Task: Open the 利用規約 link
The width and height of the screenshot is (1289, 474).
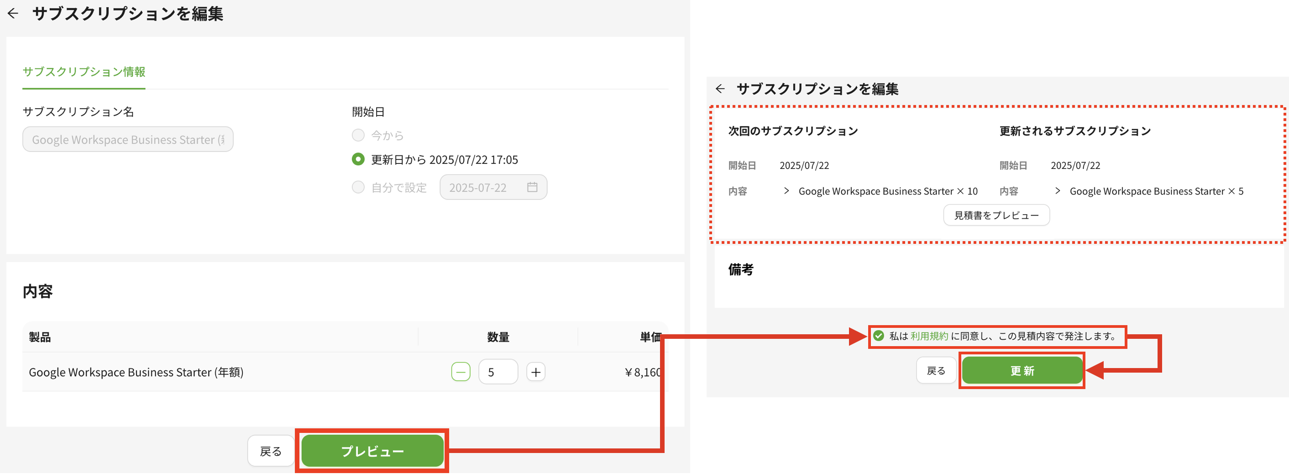Action: coord(929,336)
